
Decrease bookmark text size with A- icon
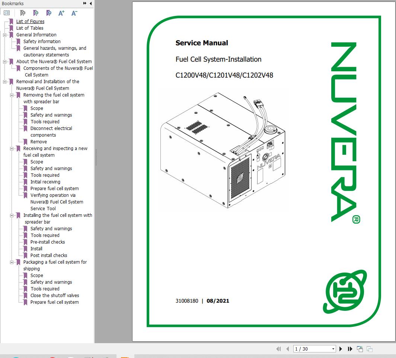pyautogui.click(x=74, y=13)
